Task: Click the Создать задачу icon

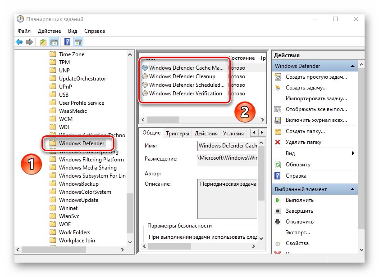Action: coord(278,88)
